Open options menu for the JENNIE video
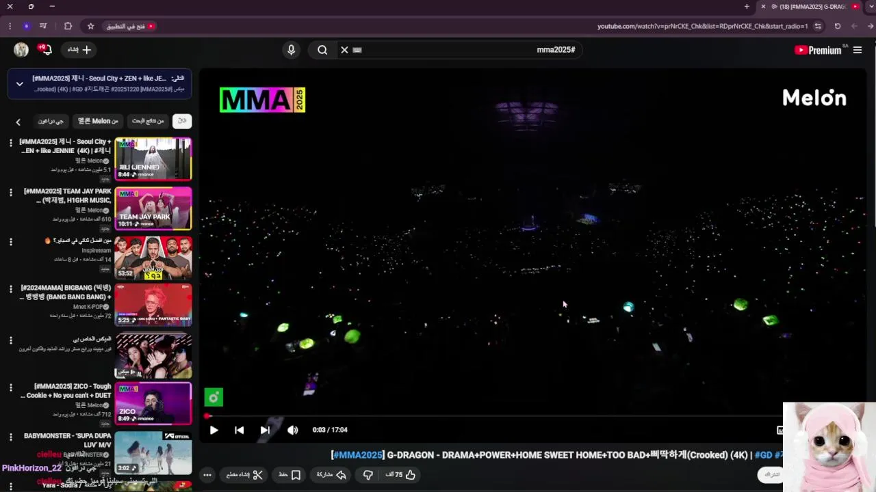Image resolution: width=876 pixels, height=492 pixels. tap(10, 143)
